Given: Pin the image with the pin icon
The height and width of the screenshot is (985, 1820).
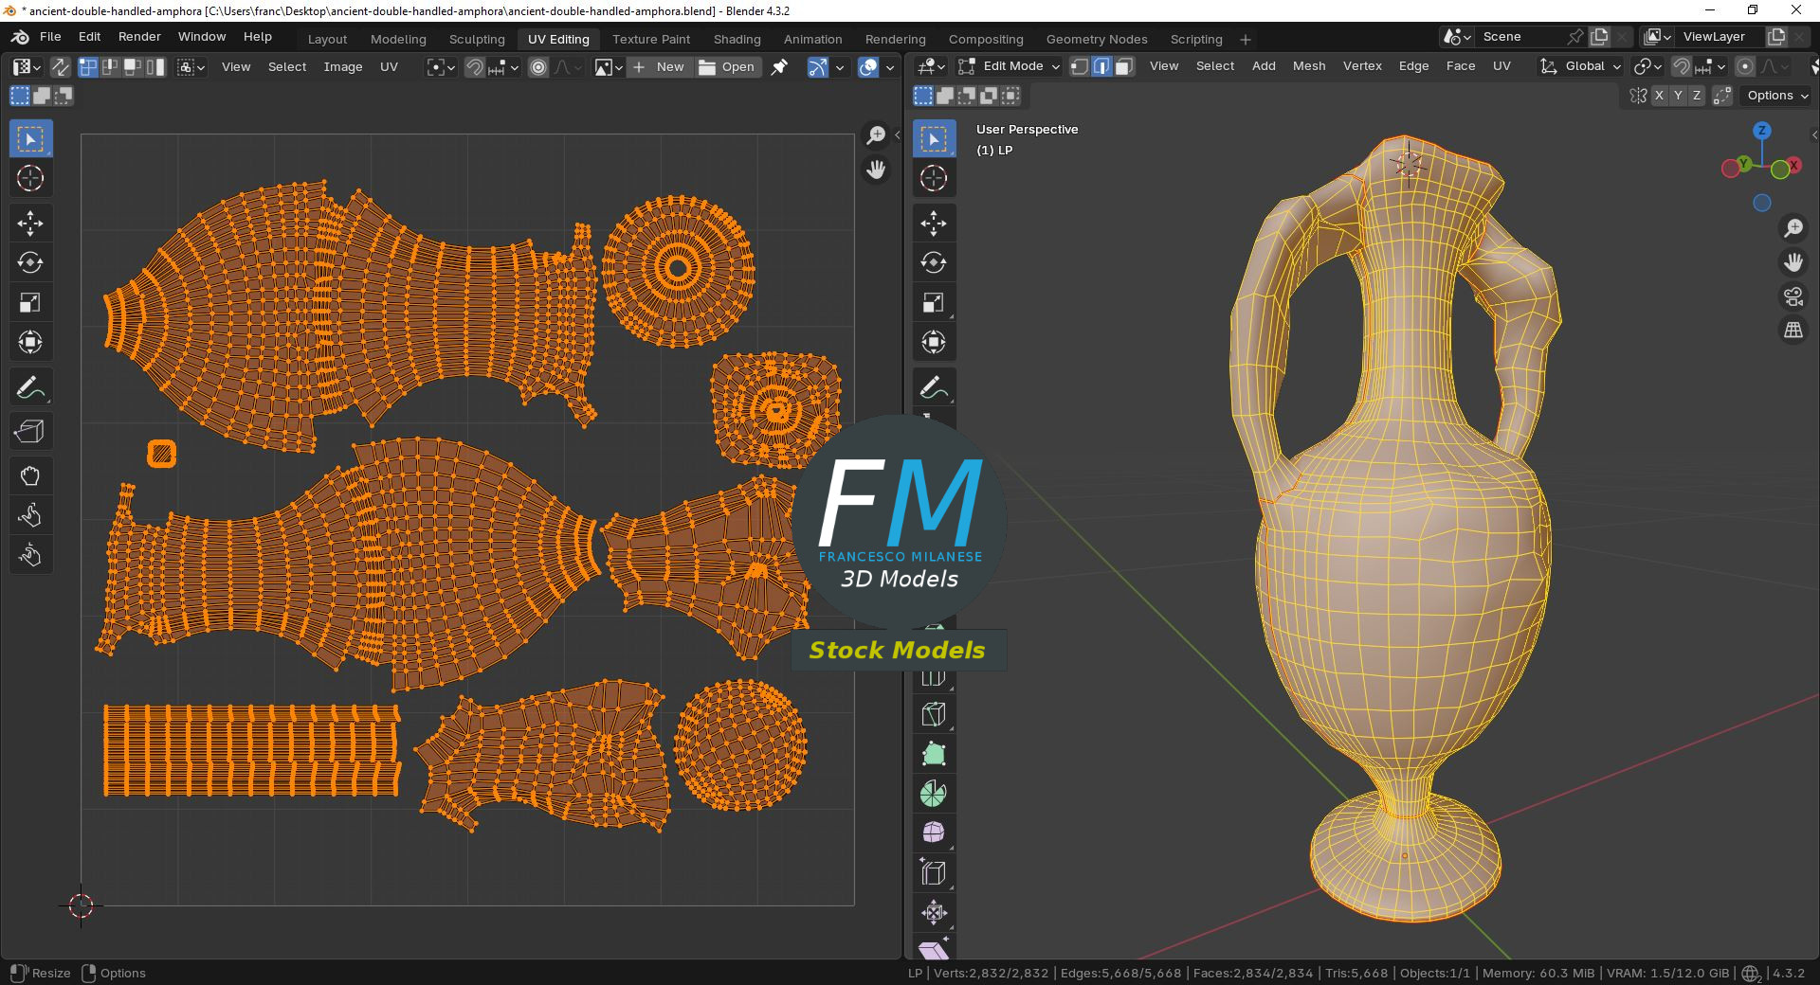Looking at the screenshot, I should tap(779, 67).
